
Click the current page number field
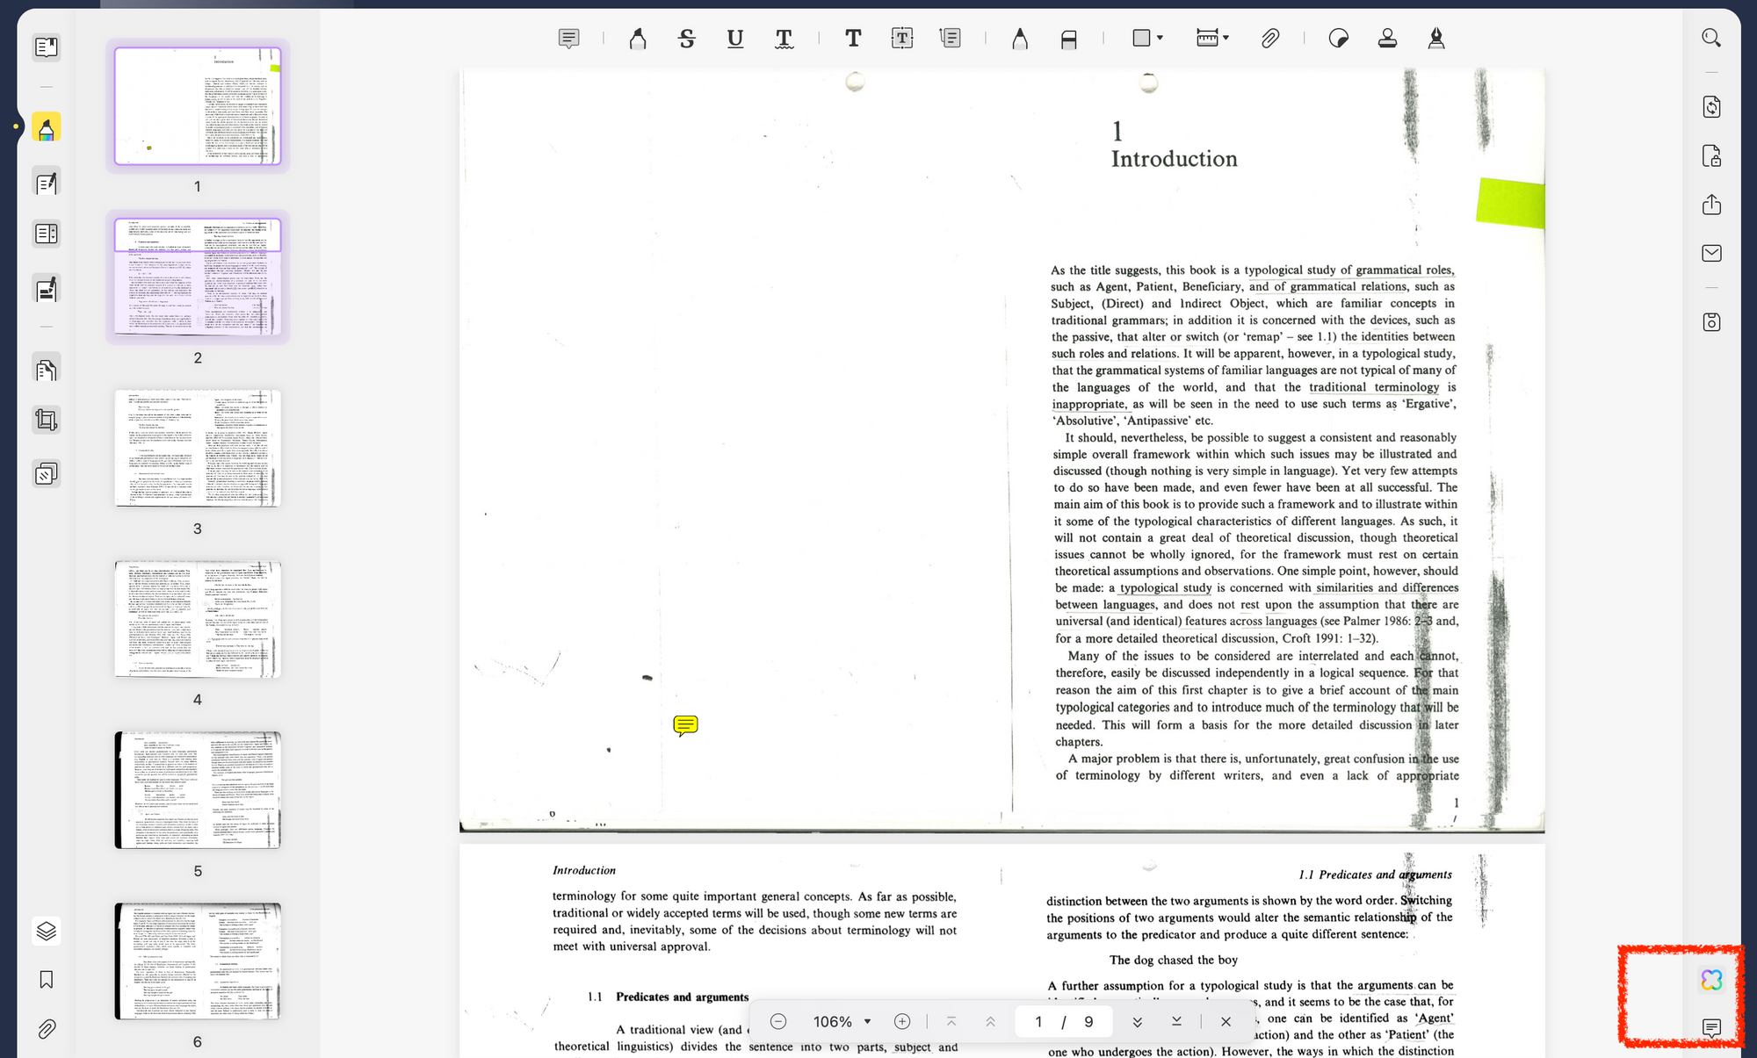(1038, 1022)
